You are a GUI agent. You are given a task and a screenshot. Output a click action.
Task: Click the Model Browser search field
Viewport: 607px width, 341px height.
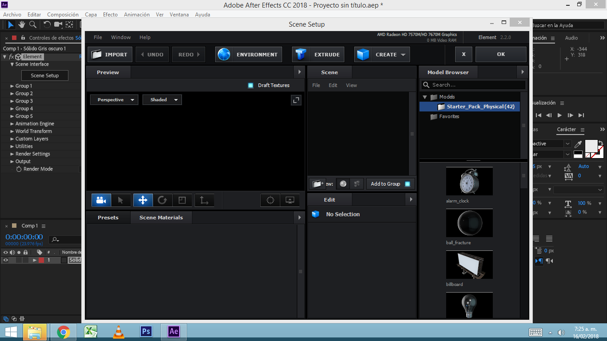point(474,85)
